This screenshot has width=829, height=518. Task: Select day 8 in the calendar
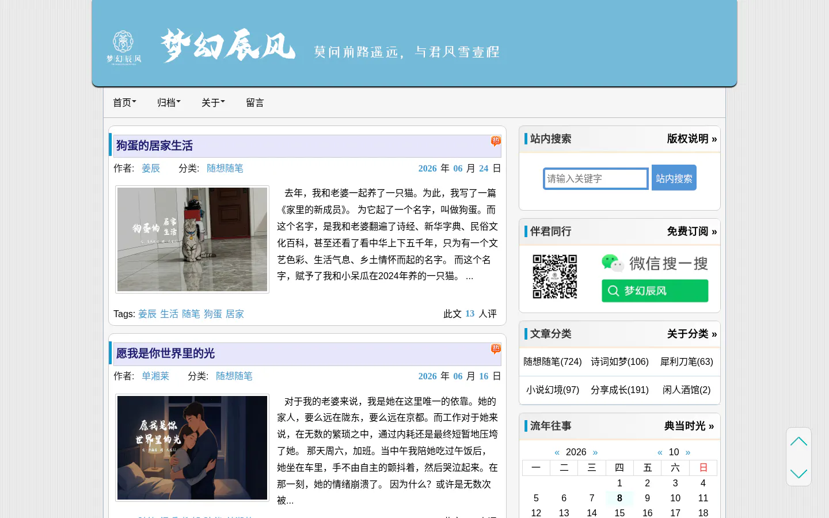619,498
